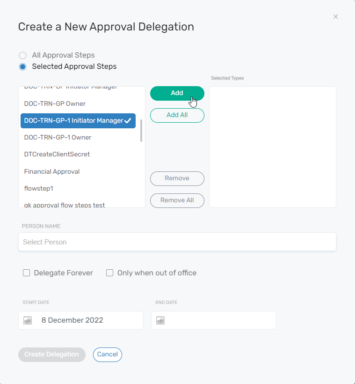
Task: Click the Remove button
Action: point(177,178)
